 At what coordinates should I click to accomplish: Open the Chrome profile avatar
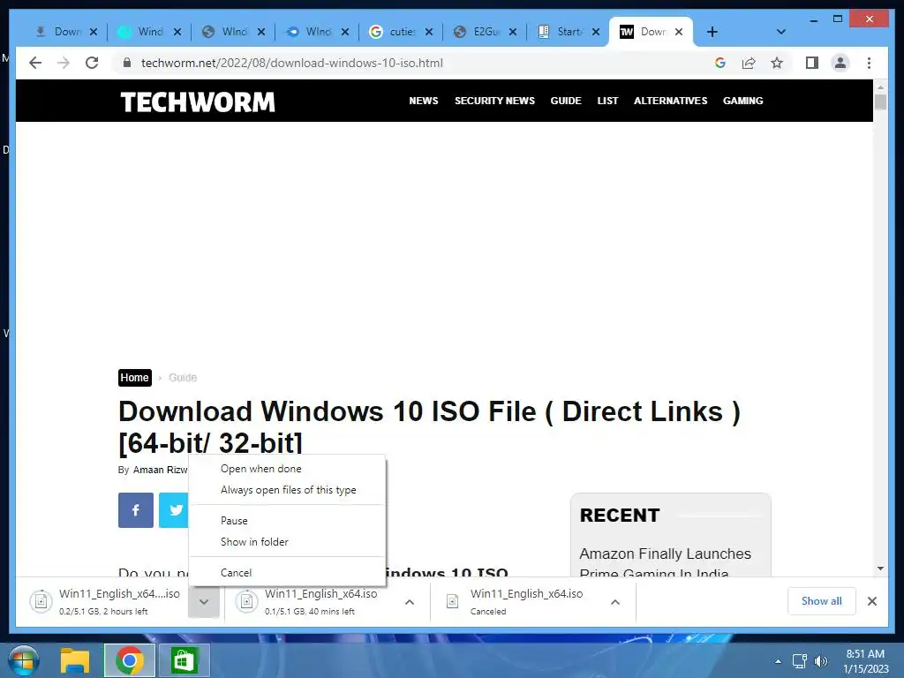[840, 63]
